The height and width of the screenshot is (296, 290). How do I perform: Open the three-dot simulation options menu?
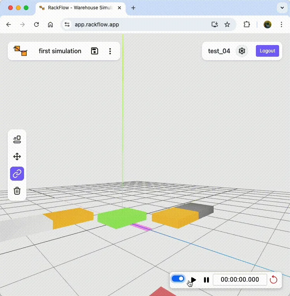[x=110, y=51]
